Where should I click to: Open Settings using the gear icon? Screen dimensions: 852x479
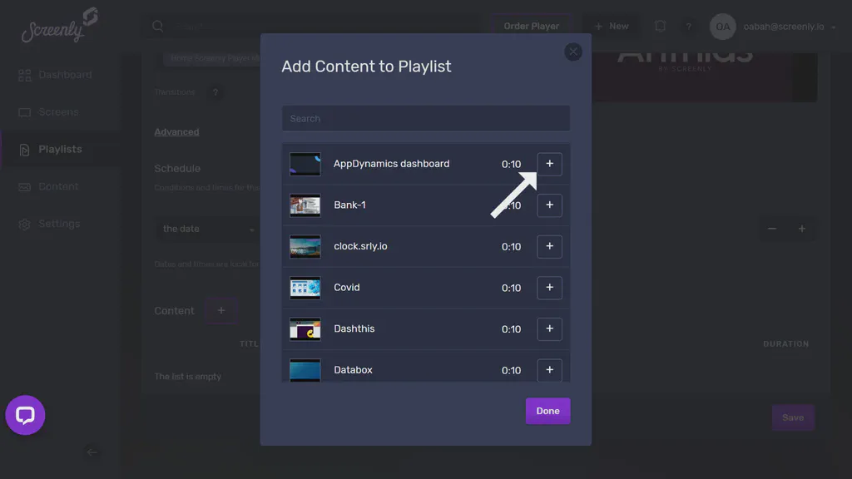[25, 224]
